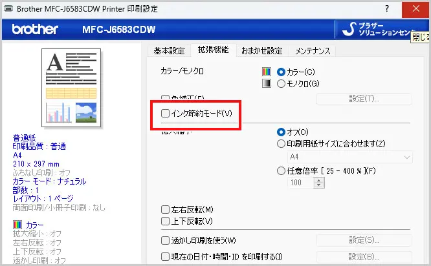Image resolution: width=431 pixels, height=266 pixels.
Task: Switch to the おまかせ設定 tab
Action: (262, 51)
